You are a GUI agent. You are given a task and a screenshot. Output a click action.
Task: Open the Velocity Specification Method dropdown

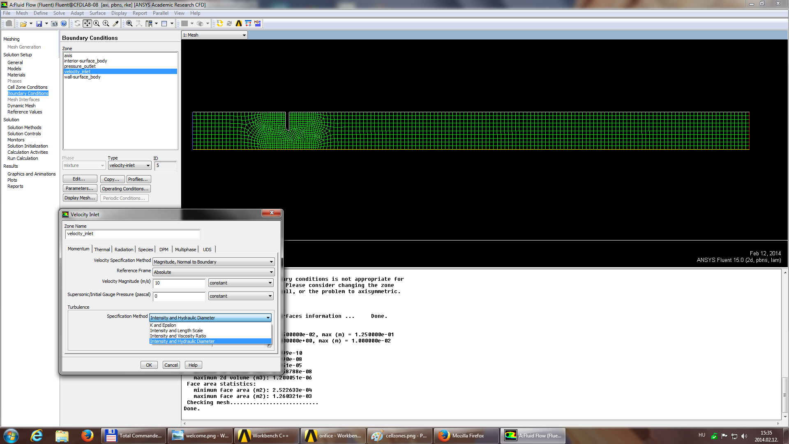pyautogui.click(x=213, y=262)
